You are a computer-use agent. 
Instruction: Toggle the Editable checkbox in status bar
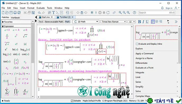[x=72, y=101]
